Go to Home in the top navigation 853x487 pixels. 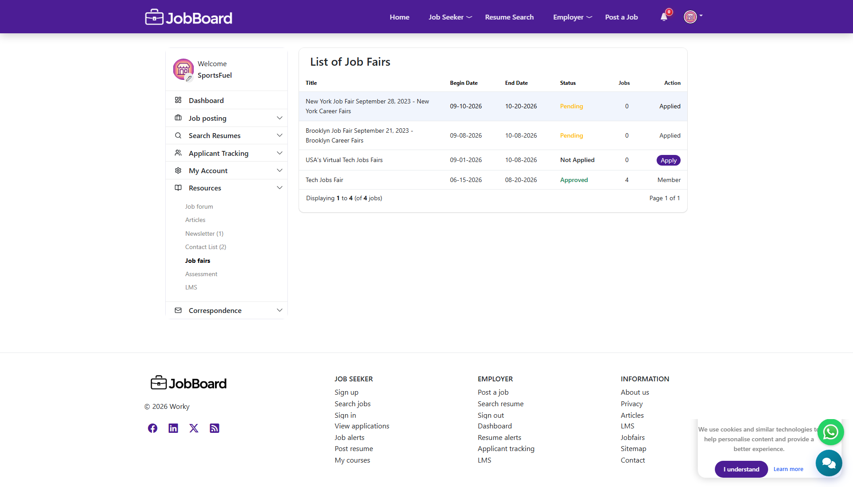pos(399,17)
